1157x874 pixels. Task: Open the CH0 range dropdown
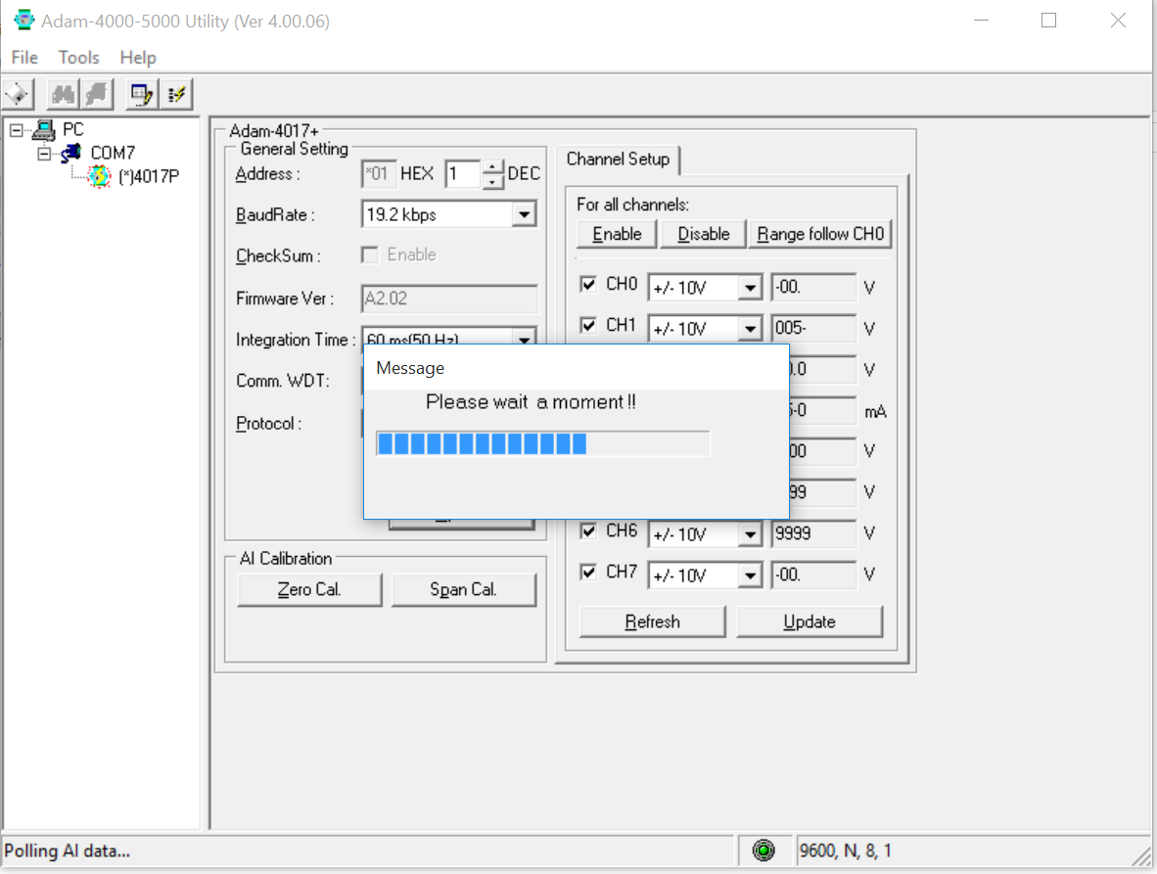click(750, 288)
